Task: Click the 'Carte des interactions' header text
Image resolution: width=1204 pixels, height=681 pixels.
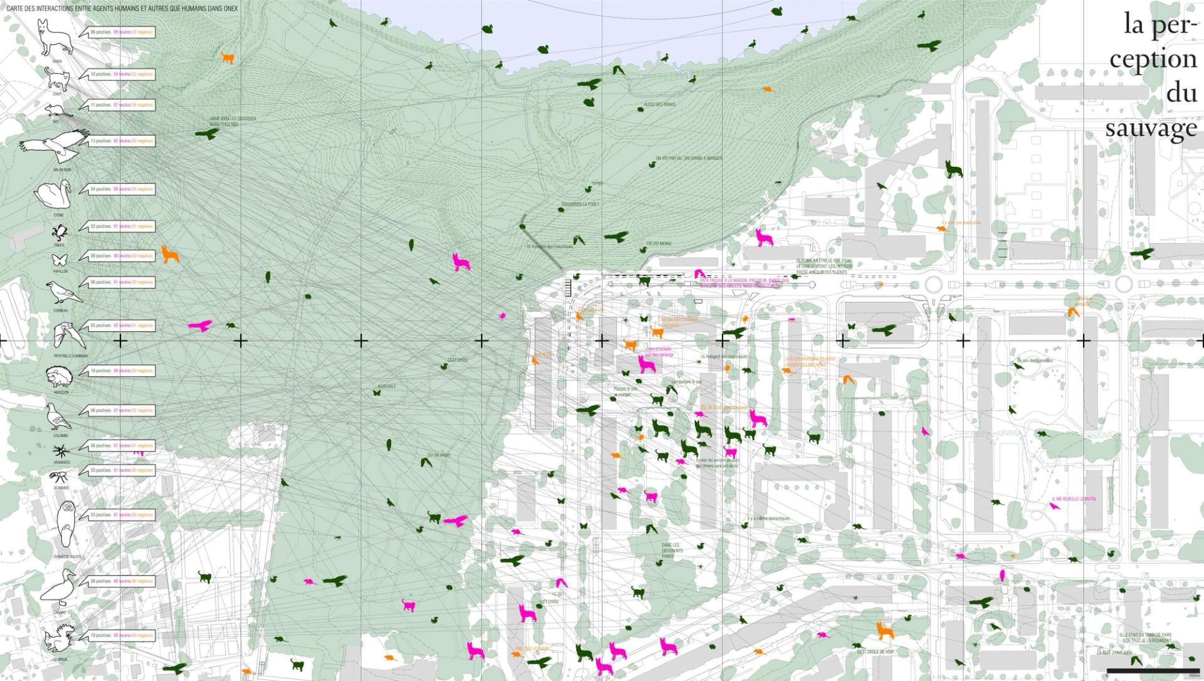Action: tap(122, 9)
